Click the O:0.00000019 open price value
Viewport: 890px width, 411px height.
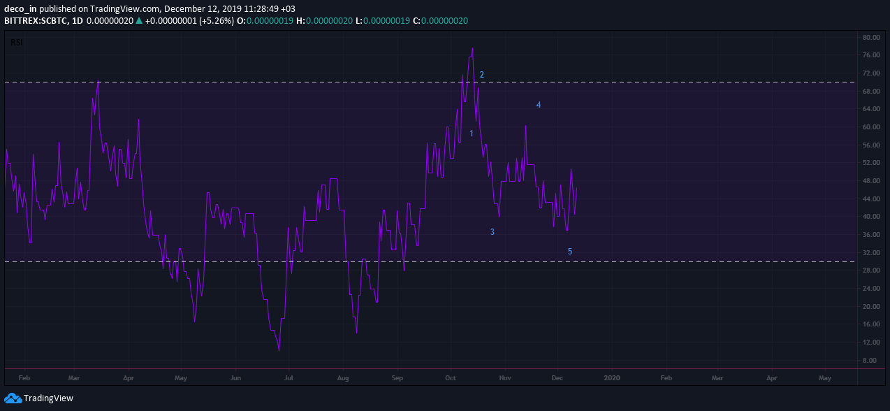[265, 21]
